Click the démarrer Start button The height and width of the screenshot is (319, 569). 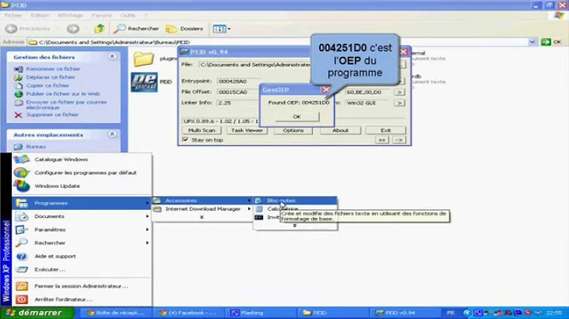pos(37,313)
